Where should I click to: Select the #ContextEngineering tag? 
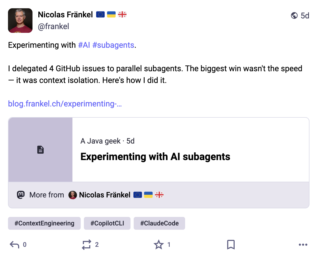pyautogui.click(x=44, y=223)
